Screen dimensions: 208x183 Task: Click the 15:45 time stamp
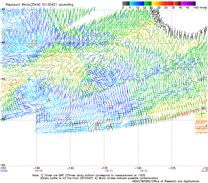[x=4, y=171]
